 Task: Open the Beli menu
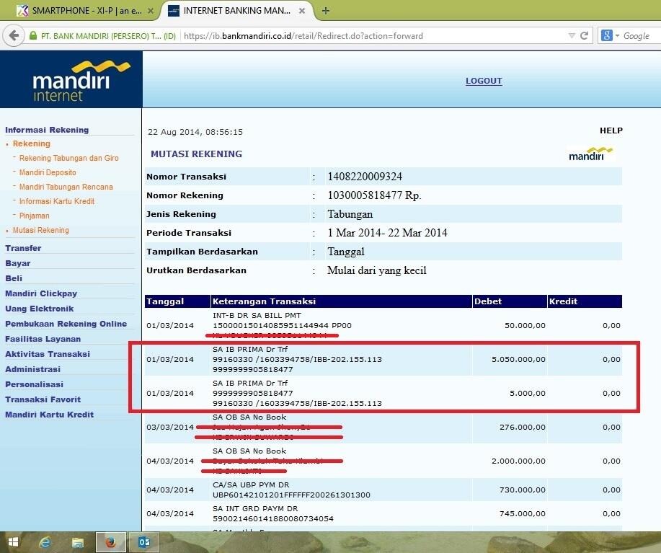tap(14, 278)
